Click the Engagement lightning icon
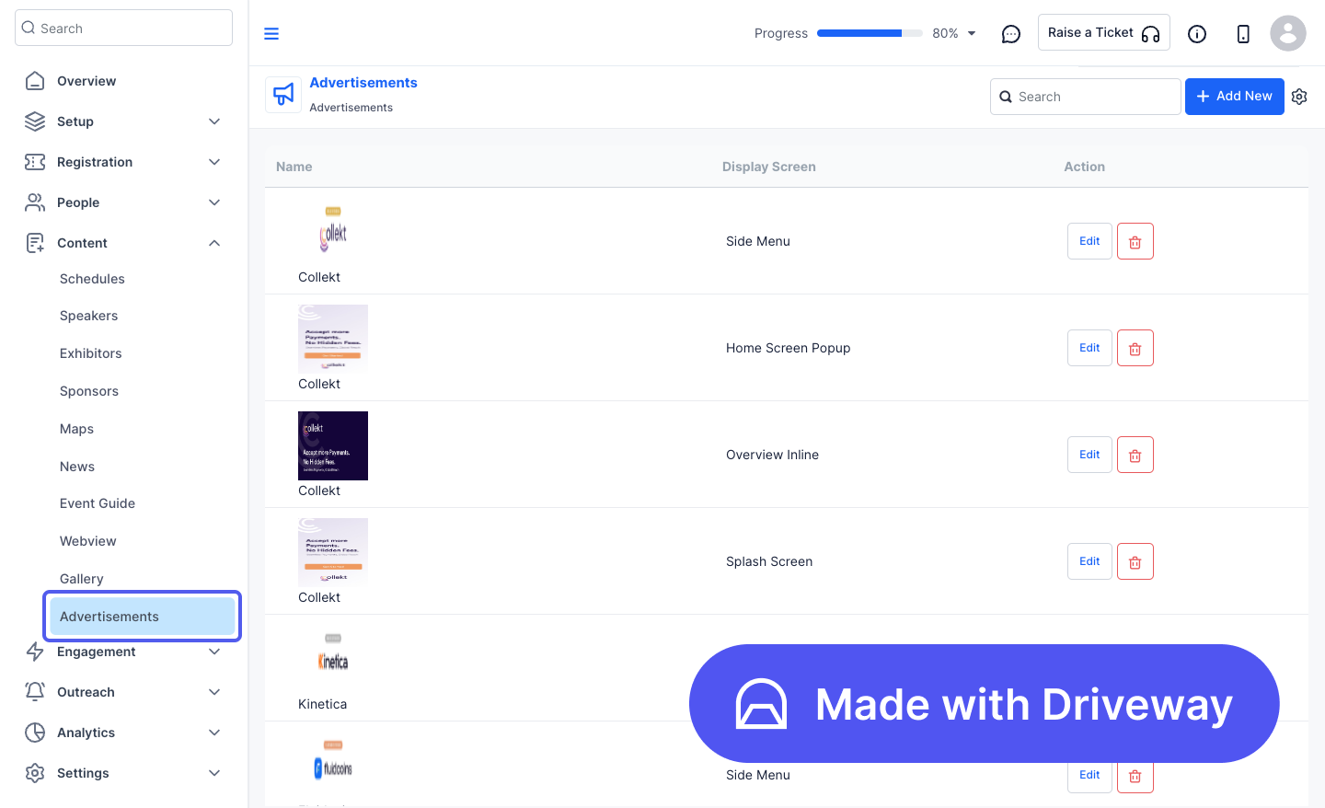Image resolution: width=1325 pixels, height=808 pixels. (x=35, y=652)
